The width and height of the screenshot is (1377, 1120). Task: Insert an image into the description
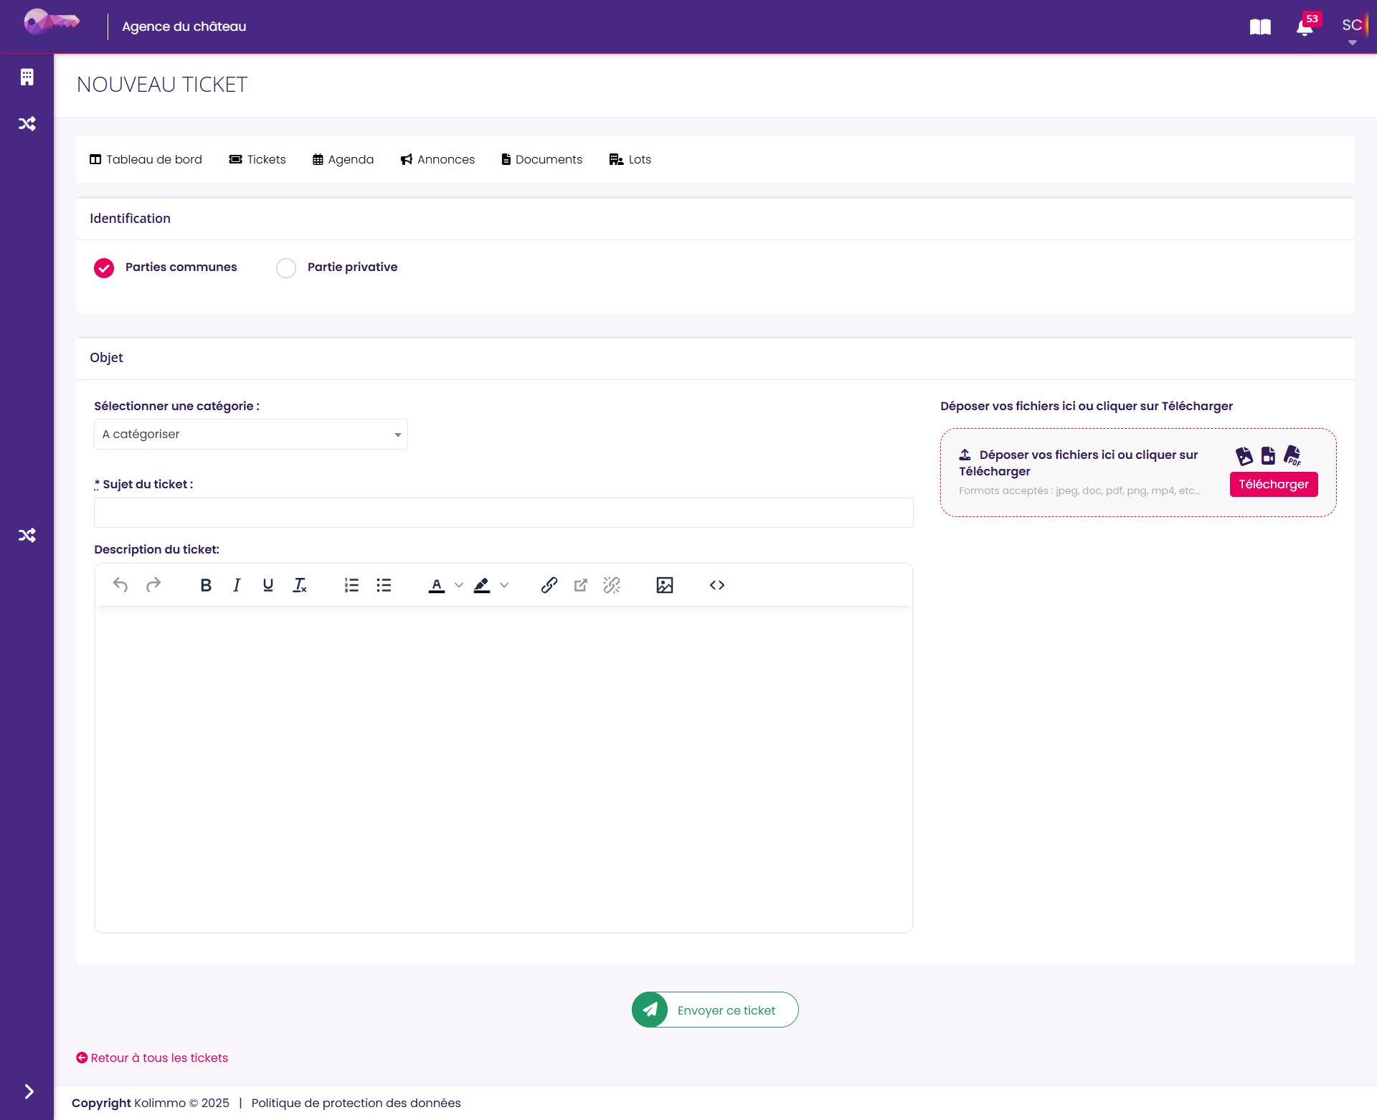point(665,585)
